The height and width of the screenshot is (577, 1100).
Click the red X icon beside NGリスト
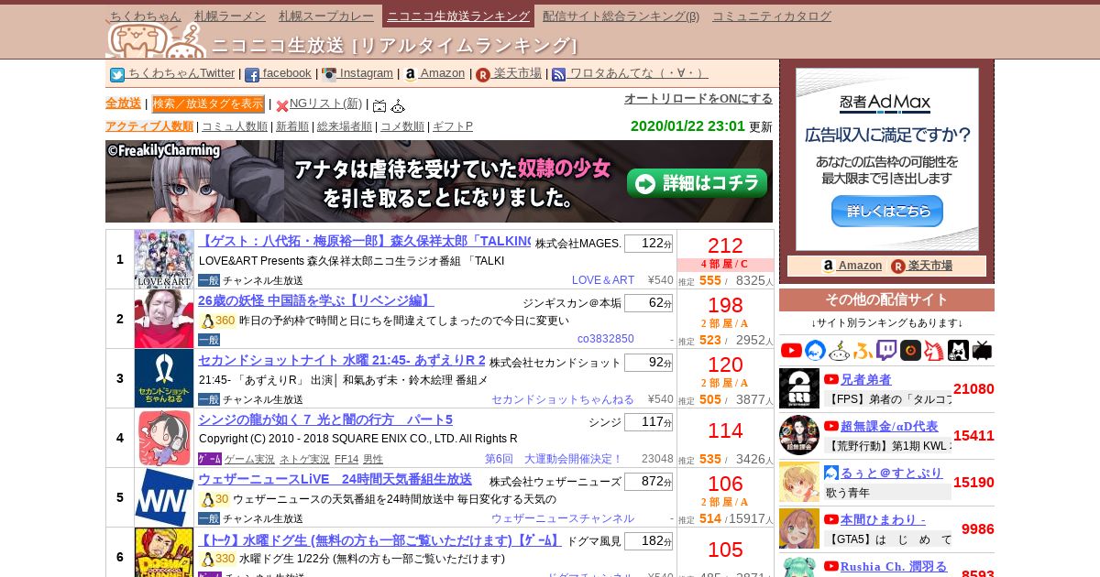pyautogui.click(x=282, y=105)
